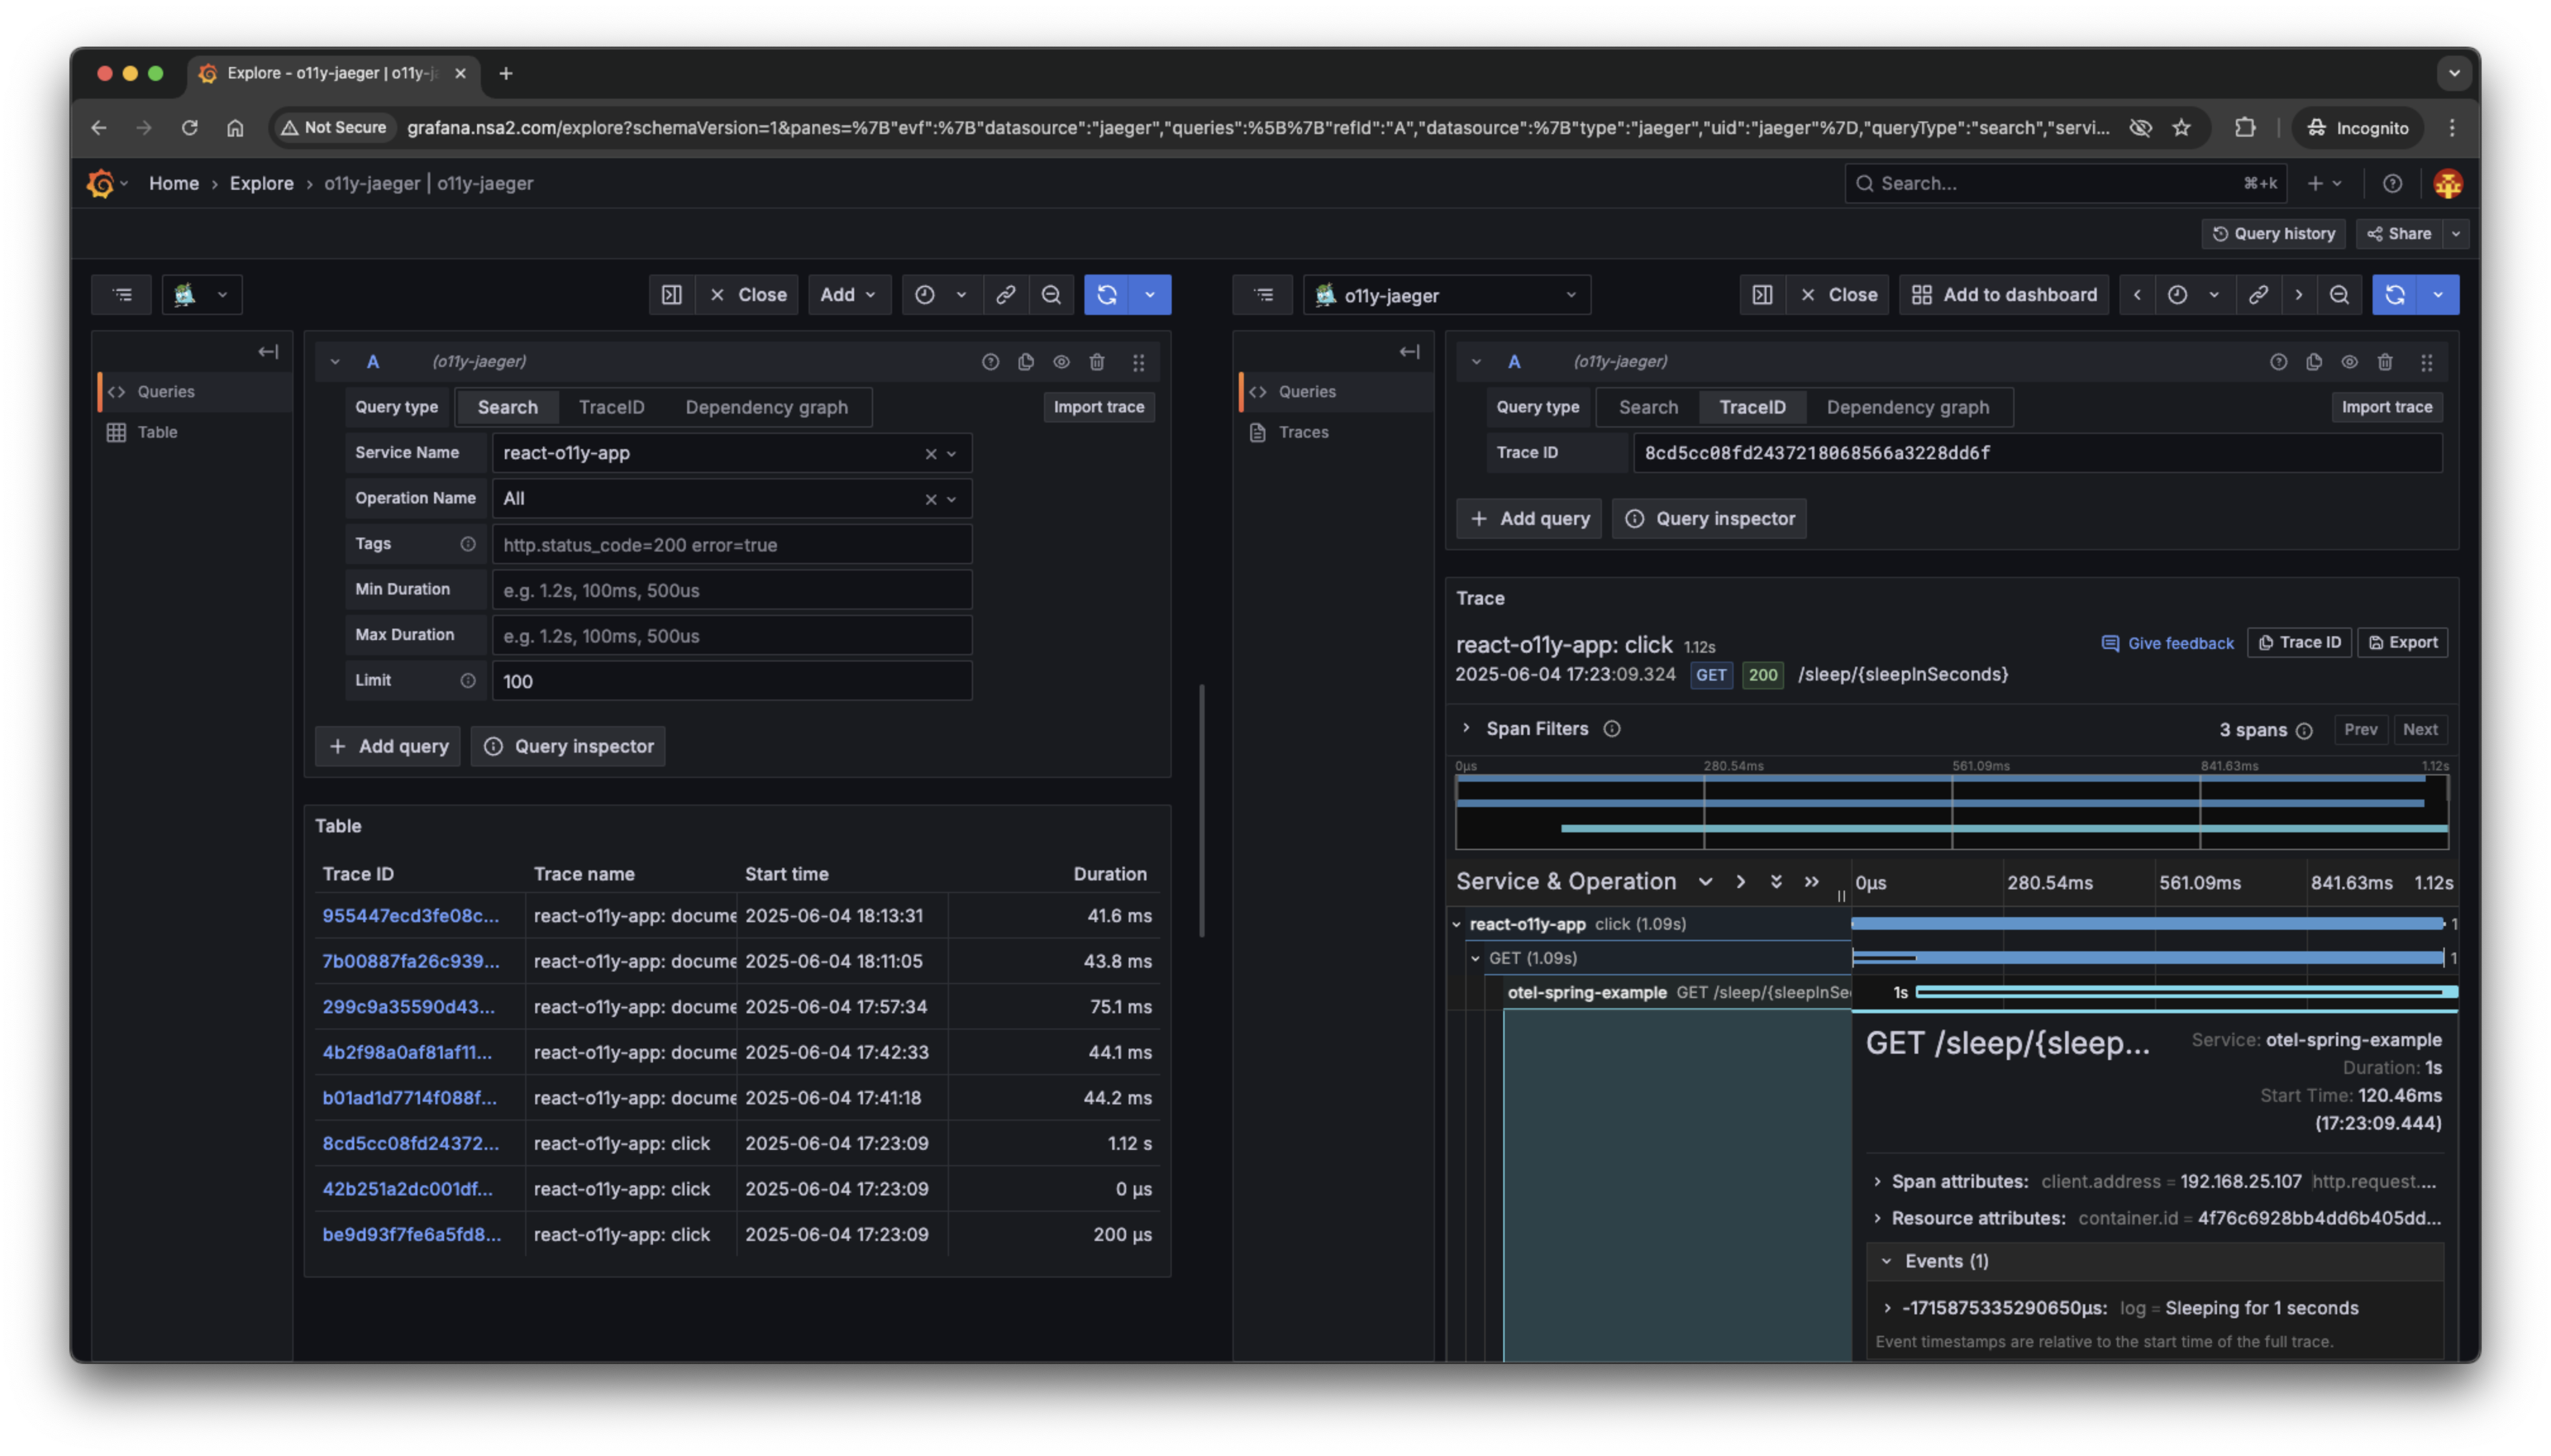
Task: Select TraceID query type in left pane
Action: click(611, 407)
